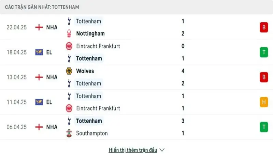Click the Wolves club crest icon
273x154 pixels.
pyautogui.click(x=69, y=71)
